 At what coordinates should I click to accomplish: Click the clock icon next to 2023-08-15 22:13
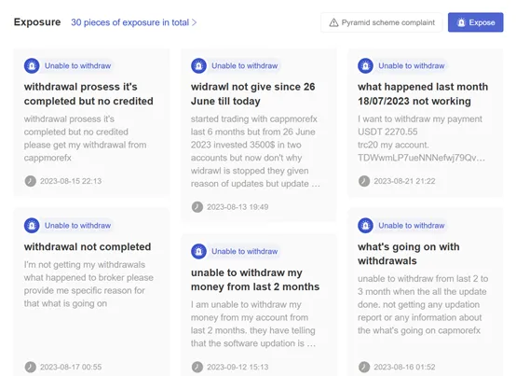[x=31, y=181]
